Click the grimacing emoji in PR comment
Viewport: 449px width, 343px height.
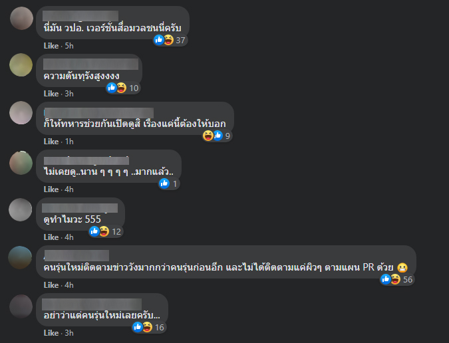[402, 267]
